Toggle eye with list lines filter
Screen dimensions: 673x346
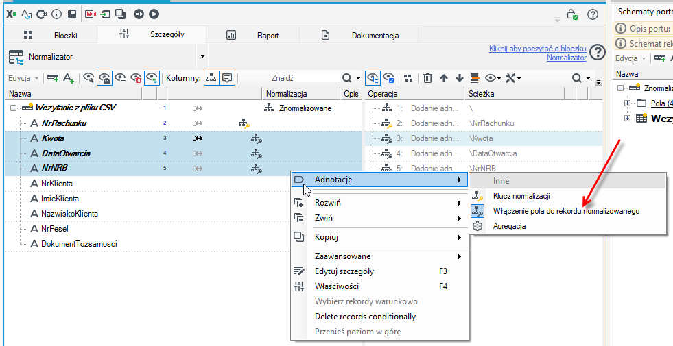coord(121,78)
